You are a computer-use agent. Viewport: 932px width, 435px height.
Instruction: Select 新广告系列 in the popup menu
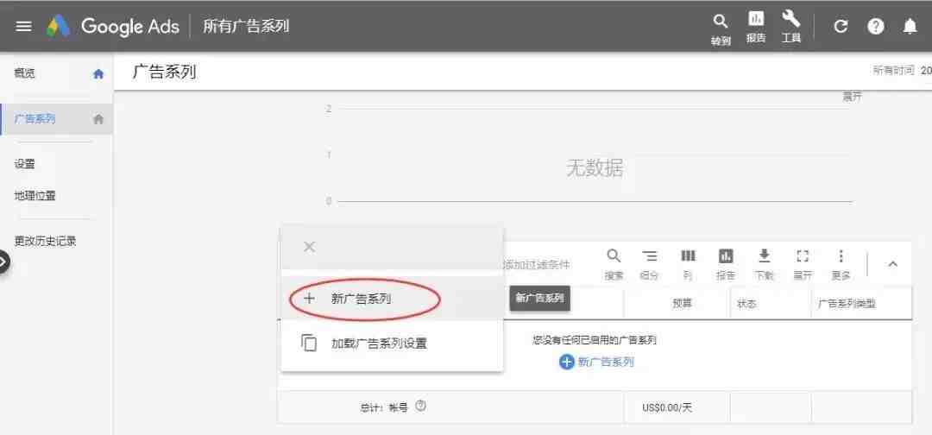[392, 299]
